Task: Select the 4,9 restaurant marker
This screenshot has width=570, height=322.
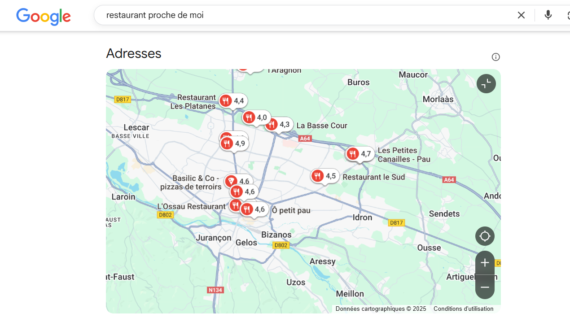Action: coord(227,143)
